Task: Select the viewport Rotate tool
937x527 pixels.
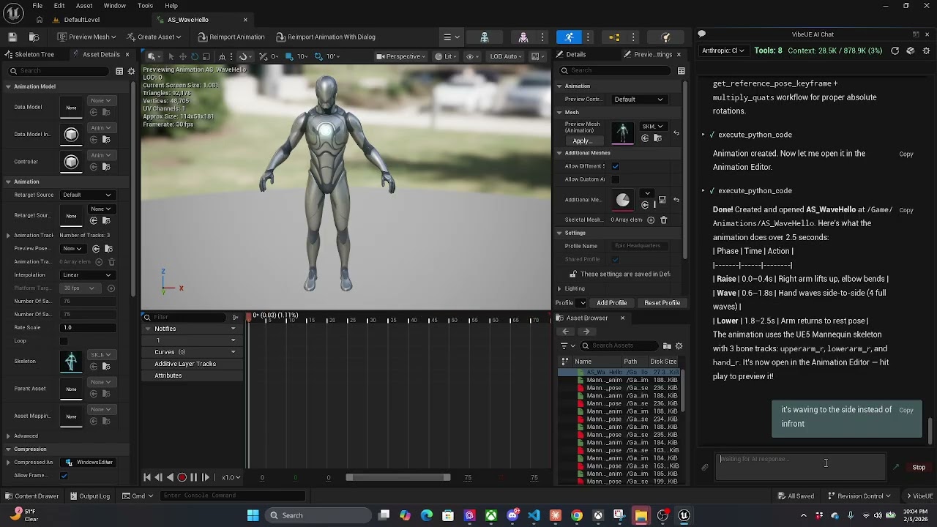Action: (x=195, y=56)
